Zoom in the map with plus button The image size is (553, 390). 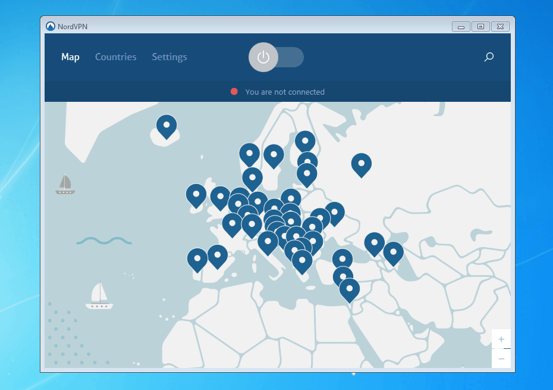point(501,339)
